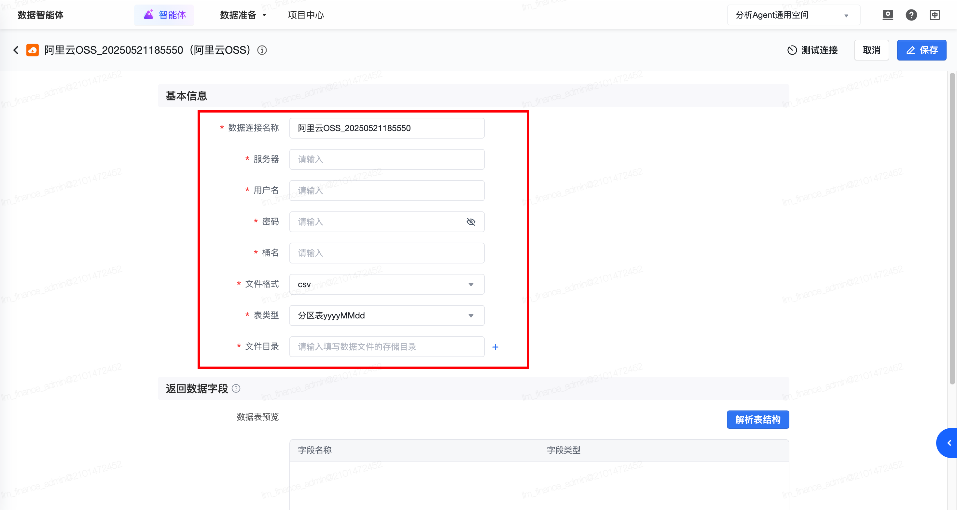957x510 pixels.
Task: Click the 智能体 agent icon
Action: pyautogui.click(x=149, y=15)
